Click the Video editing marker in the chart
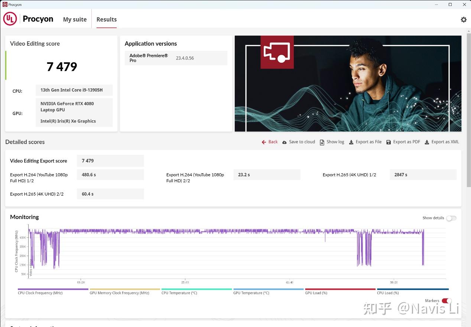471x327 pixels. point(30,267)
